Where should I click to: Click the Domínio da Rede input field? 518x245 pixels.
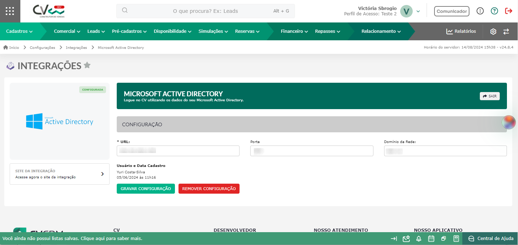coord(445,151)
